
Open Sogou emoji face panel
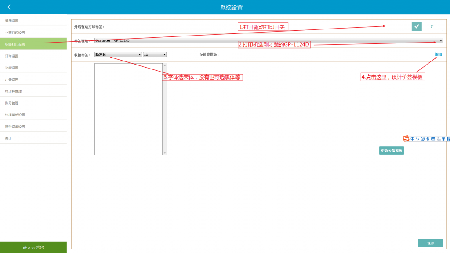click(x=423, y=139)
